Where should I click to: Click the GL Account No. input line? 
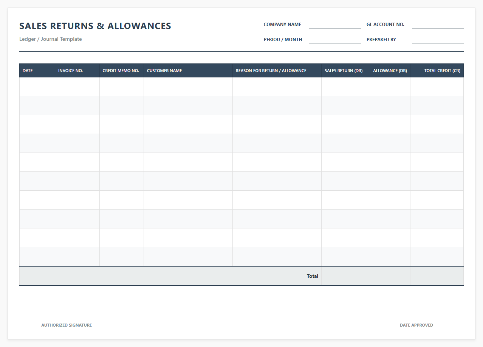pyautogui.click(x=438, y=25)
